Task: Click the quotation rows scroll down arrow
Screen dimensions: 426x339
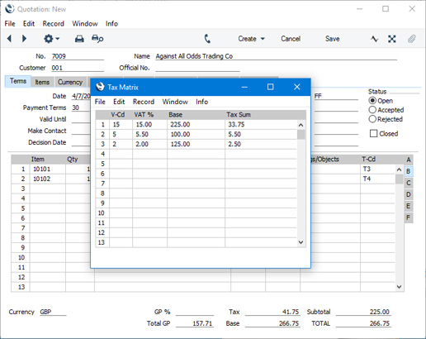Action: tap(399, 287)
